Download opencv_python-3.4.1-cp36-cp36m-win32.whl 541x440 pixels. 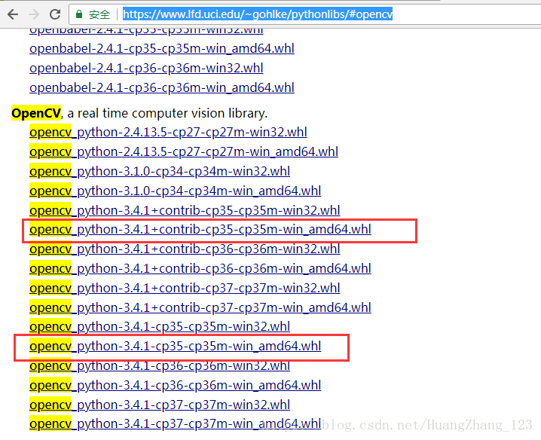click(x=160, y=366)
